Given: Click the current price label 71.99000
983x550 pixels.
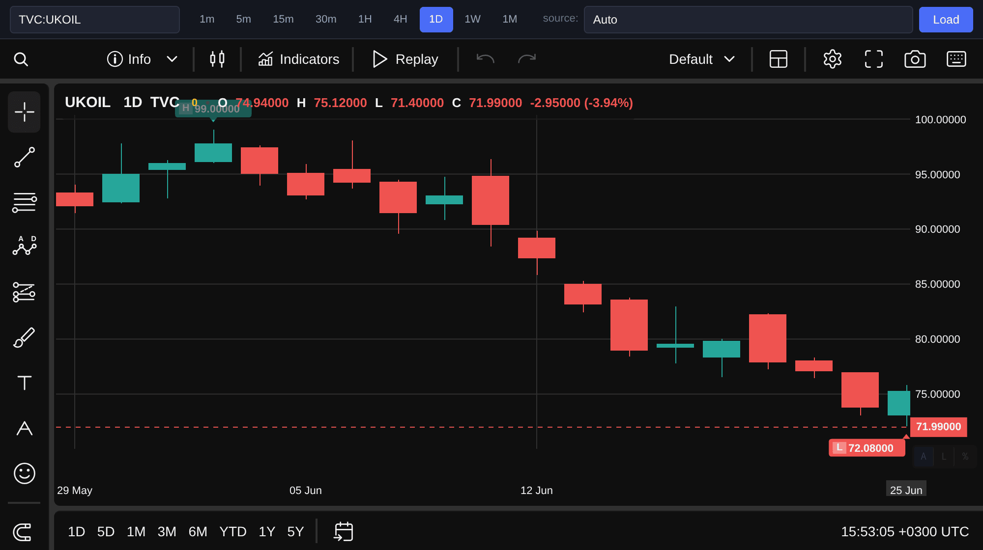Looking at the screenshot, I should click(x=938, y=427).
